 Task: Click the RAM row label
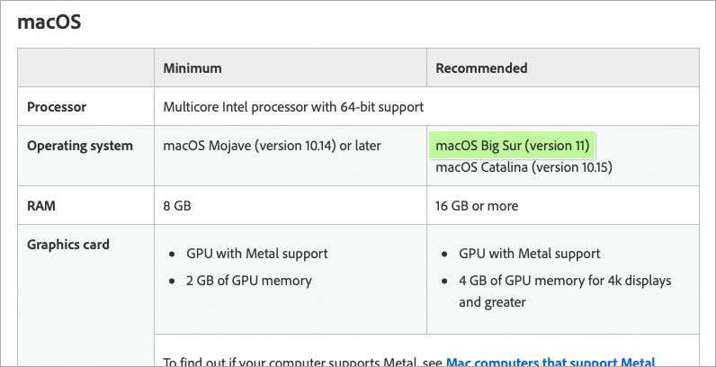43,206
